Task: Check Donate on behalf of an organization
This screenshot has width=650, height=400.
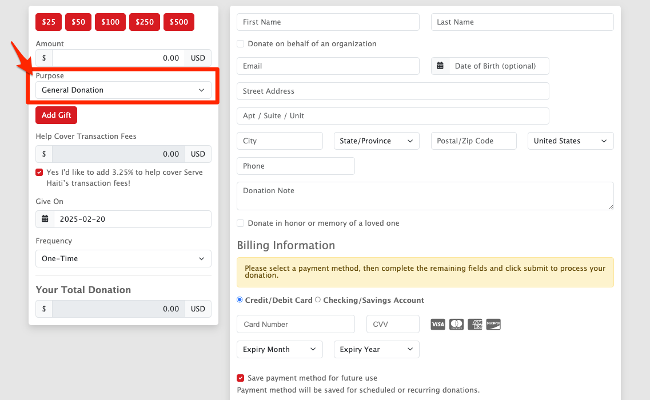Action: [241, 44]
